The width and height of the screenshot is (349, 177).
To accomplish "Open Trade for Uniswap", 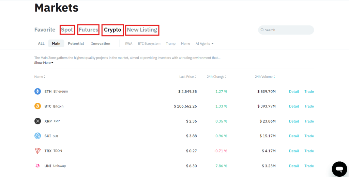I will (x=309, y=166).
